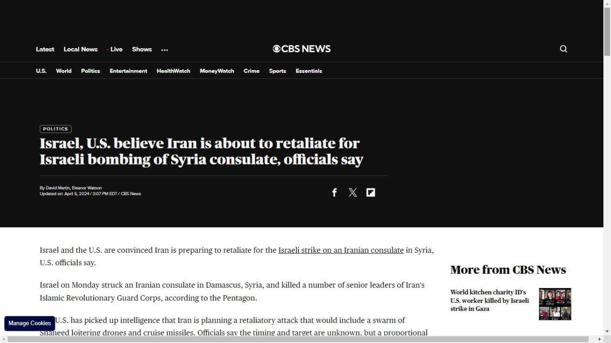Open the Shows menu
Viewport: 611px width, 343px height.
click(x=142, y=49)
